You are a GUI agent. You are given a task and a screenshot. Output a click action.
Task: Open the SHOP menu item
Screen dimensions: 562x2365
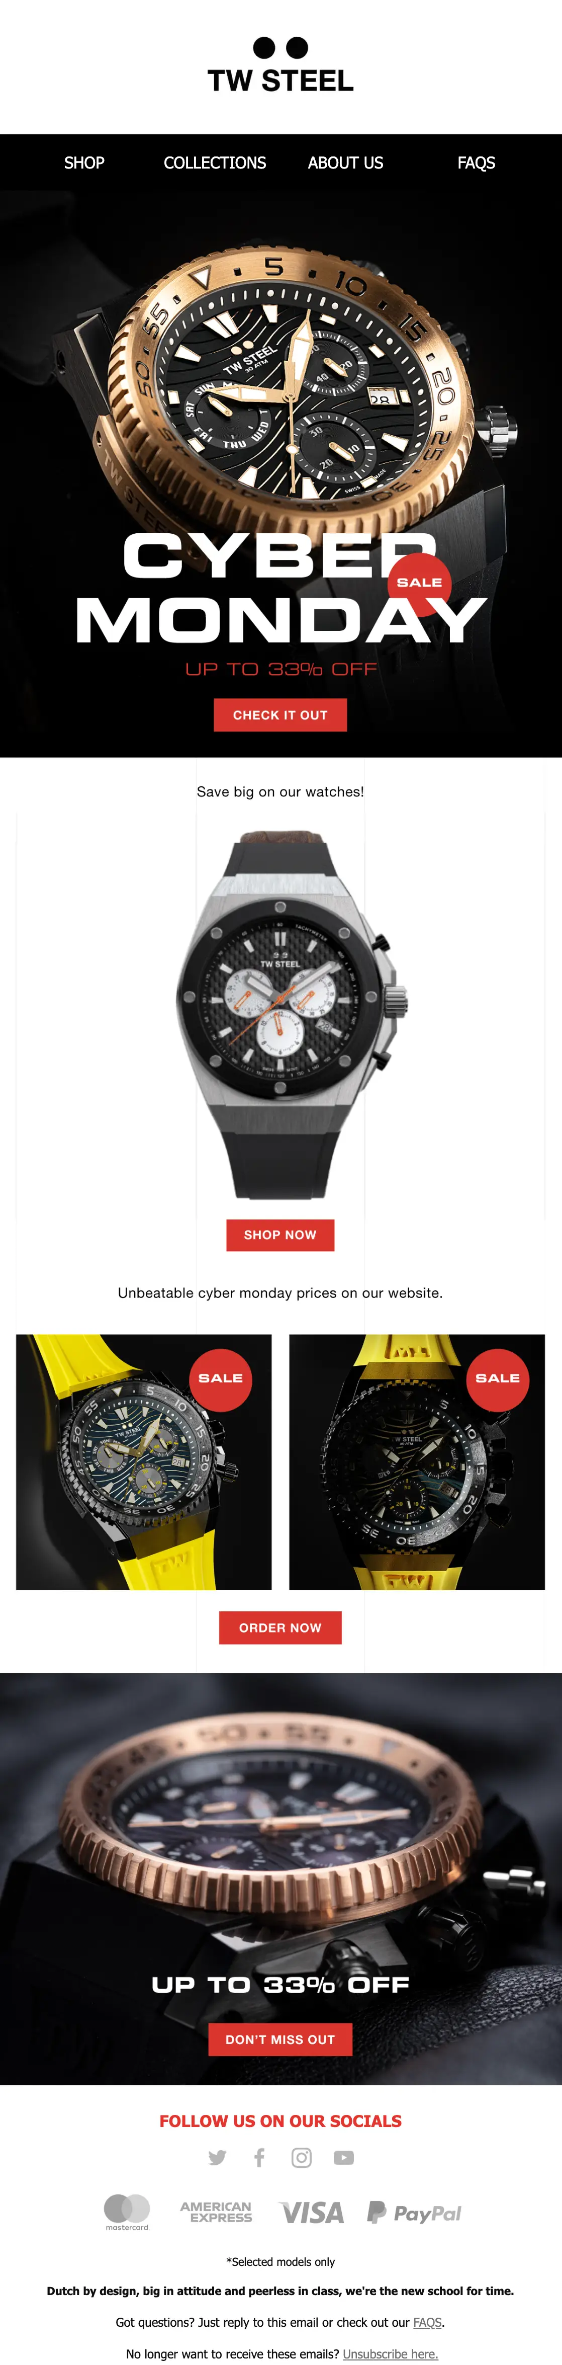point(84,162)
